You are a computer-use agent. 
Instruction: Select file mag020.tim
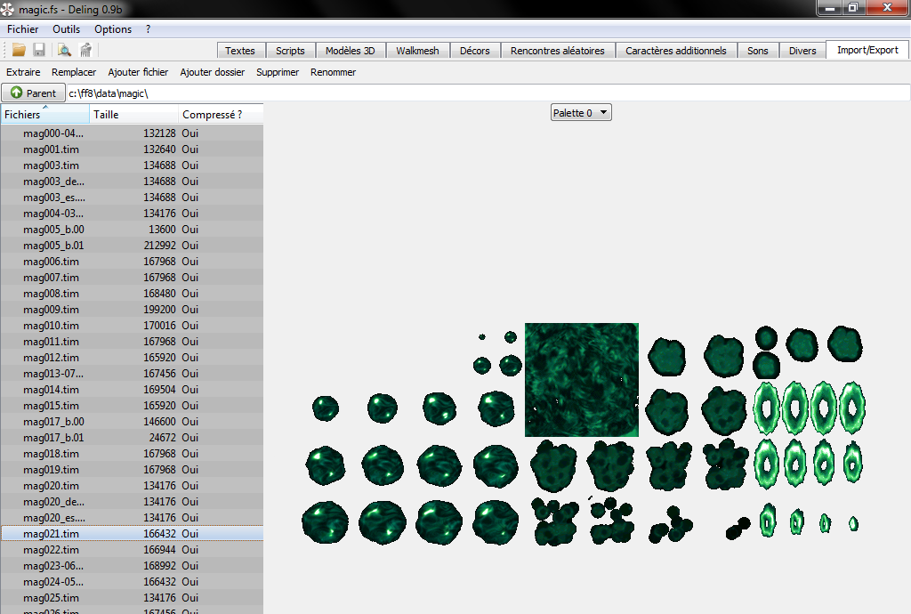coord(132,486)
